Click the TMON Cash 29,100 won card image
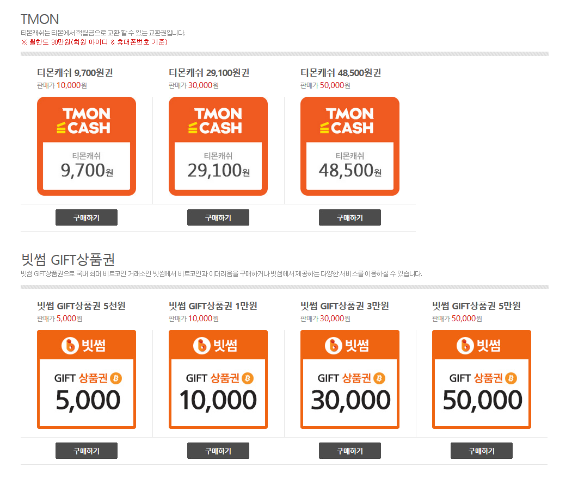The height and width of the screenshot is (480, 572). point(218,146)
